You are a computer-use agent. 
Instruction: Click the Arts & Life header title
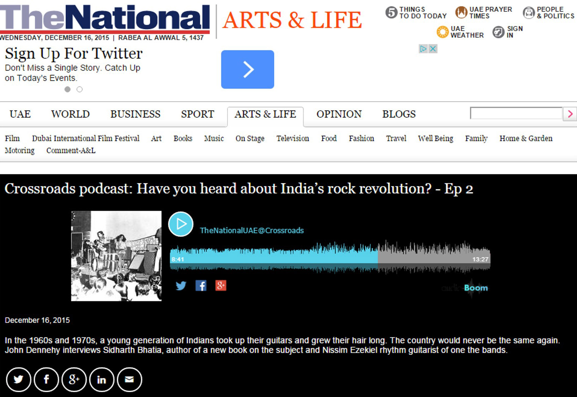[292, 20]
